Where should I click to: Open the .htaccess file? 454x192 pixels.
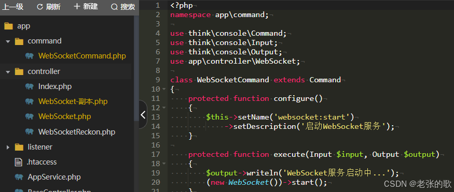(x=42, y=162)
